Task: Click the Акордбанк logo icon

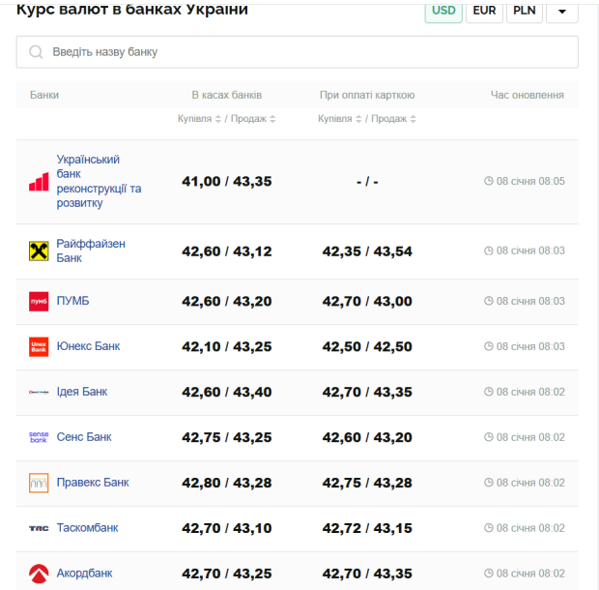Action: point(39,574)
